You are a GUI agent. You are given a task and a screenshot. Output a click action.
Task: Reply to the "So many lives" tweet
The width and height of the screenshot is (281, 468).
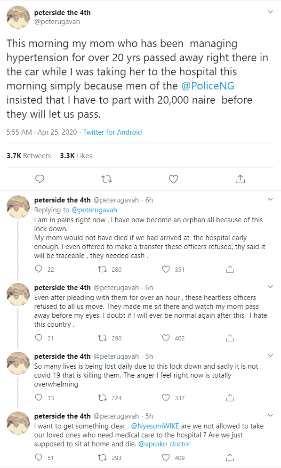tap(40, 397)
